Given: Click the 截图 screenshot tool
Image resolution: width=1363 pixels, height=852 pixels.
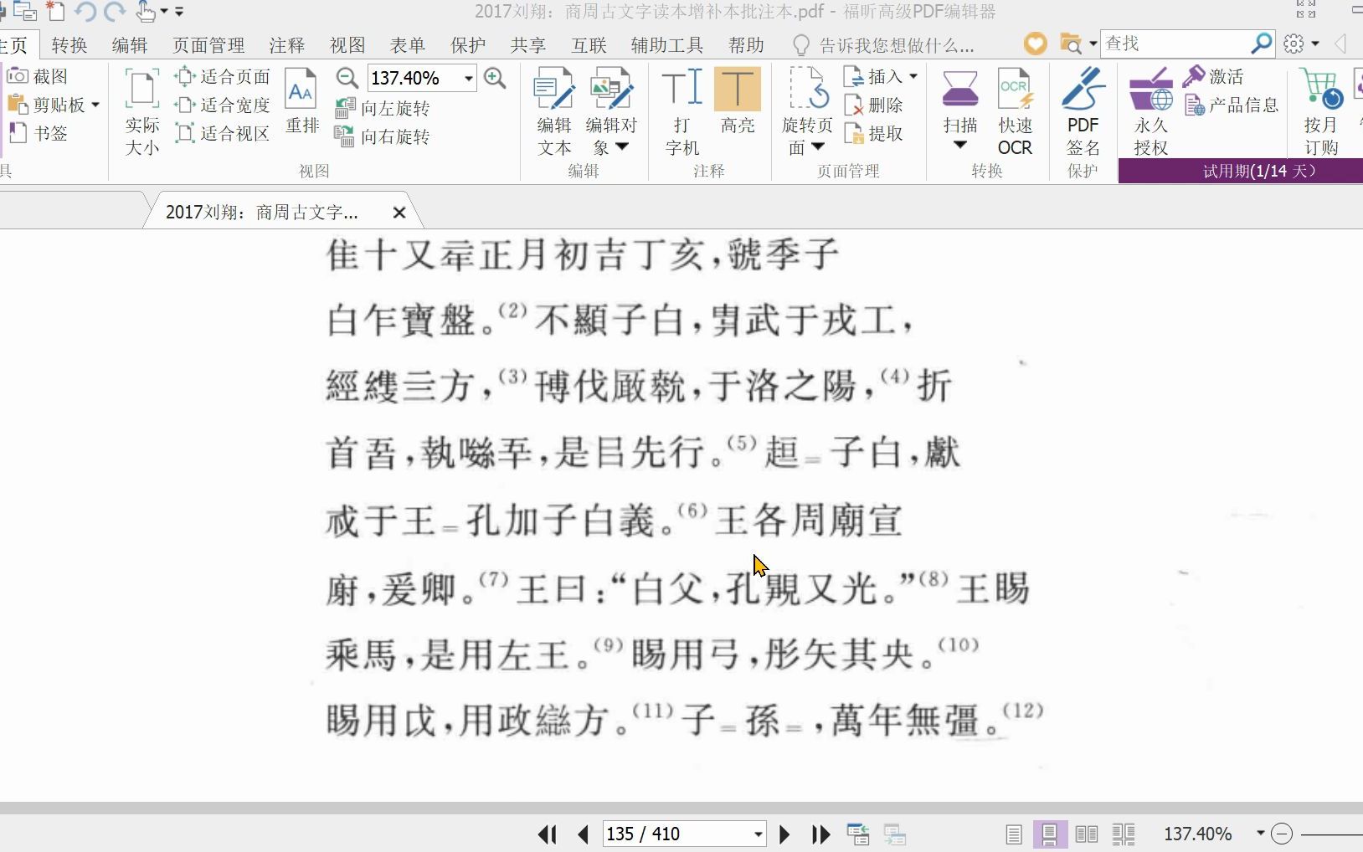Looking at the screenshot, I should pos(38,76).
